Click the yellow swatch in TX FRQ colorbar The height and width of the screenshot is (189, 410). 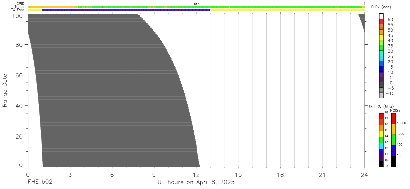(381, 134)
